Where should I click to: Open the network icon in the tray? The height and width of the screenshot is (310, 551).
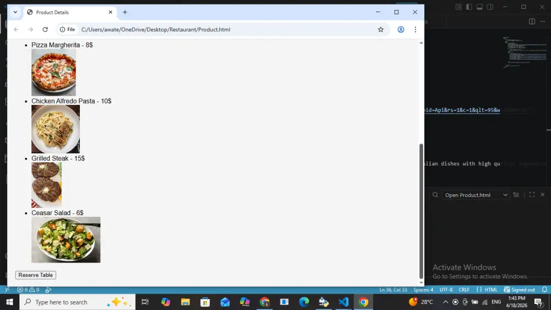tap(485, 302)
